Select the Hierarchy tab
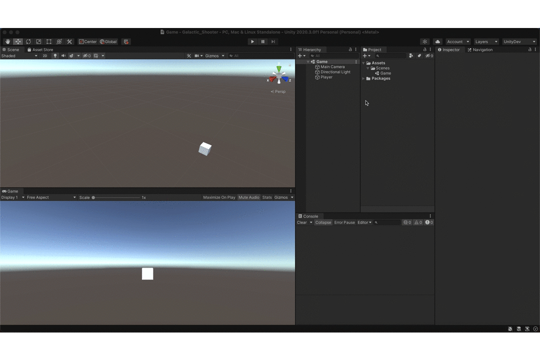 click(309, 49)
